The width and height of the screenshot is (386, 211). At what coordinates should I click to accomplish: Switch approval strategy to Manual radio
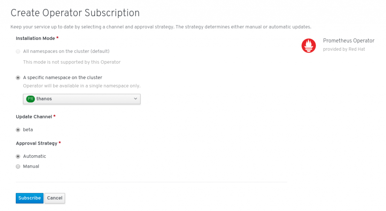(18, 166)
